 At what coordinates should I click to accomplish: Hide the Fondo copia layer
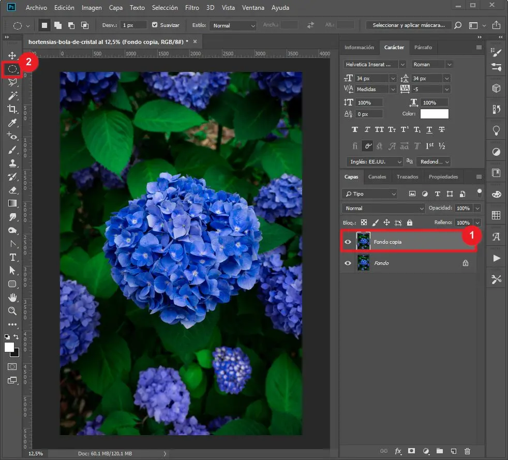[348, 242]
